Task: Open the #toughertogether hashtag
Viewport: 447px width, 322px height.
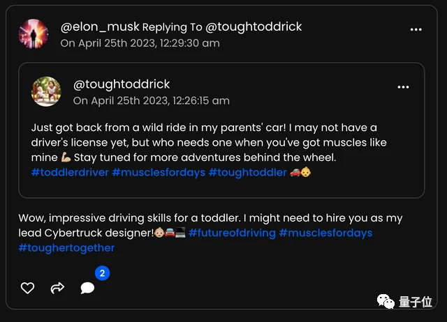Action: 66,247
